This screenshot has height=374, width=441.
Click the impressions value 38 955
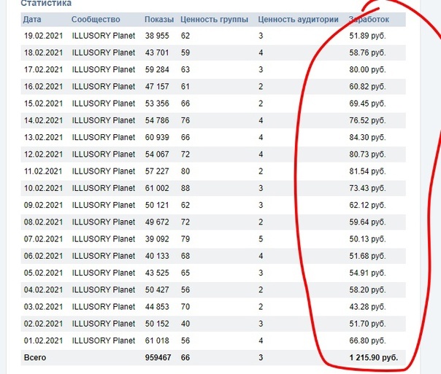pyautogui.click(x=157, y=36)
